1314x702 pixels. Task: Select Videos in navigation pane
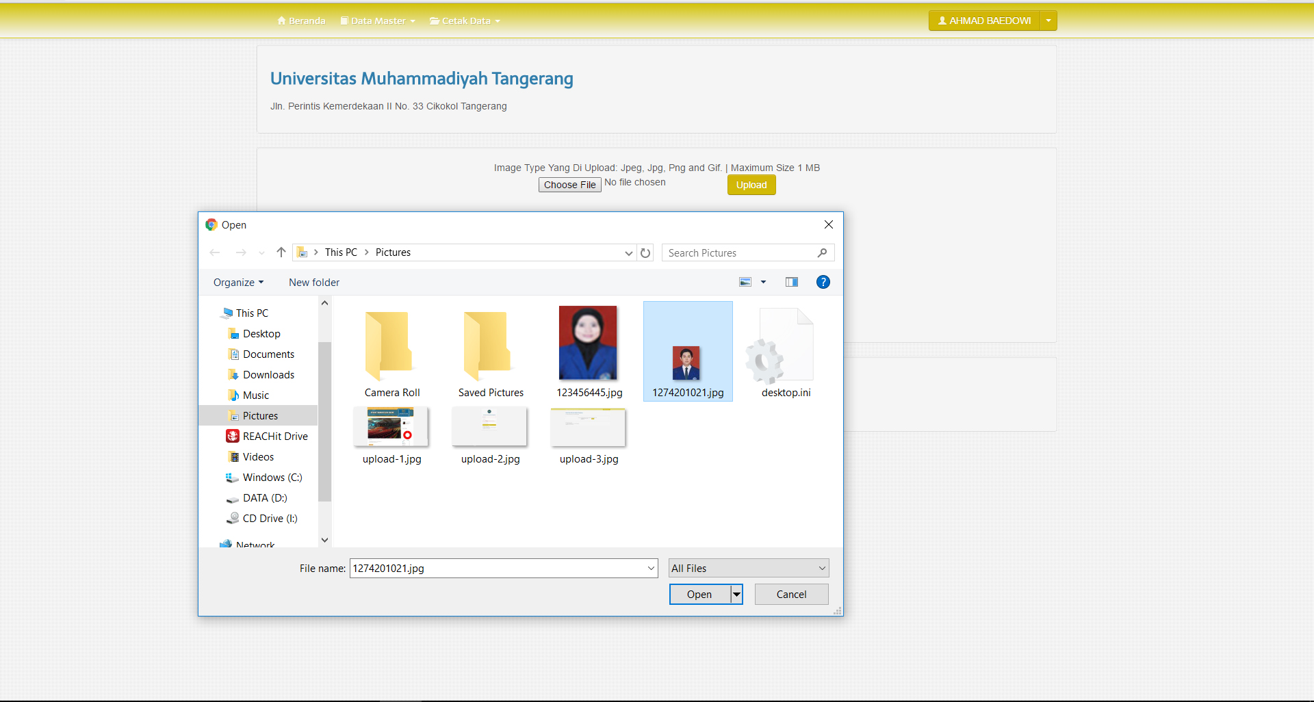tap(250, 457)
